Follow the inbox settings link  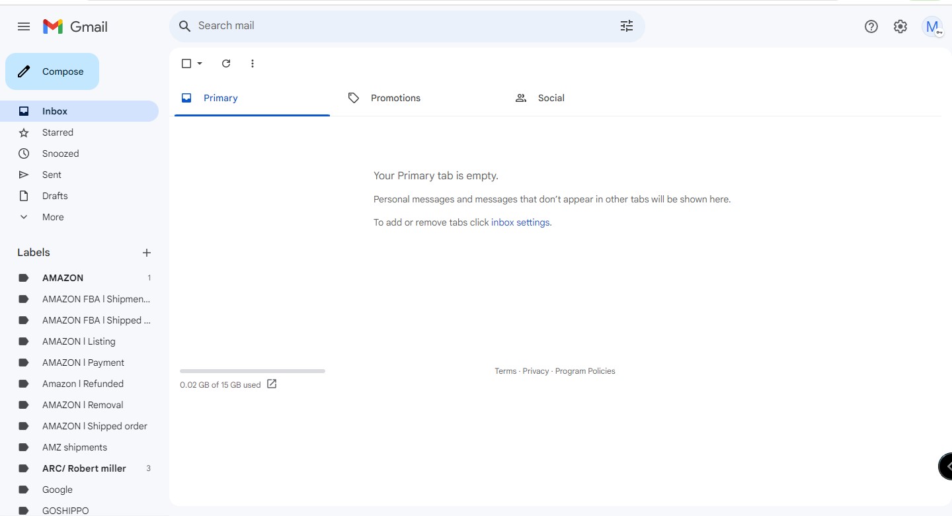coord(520,222)
